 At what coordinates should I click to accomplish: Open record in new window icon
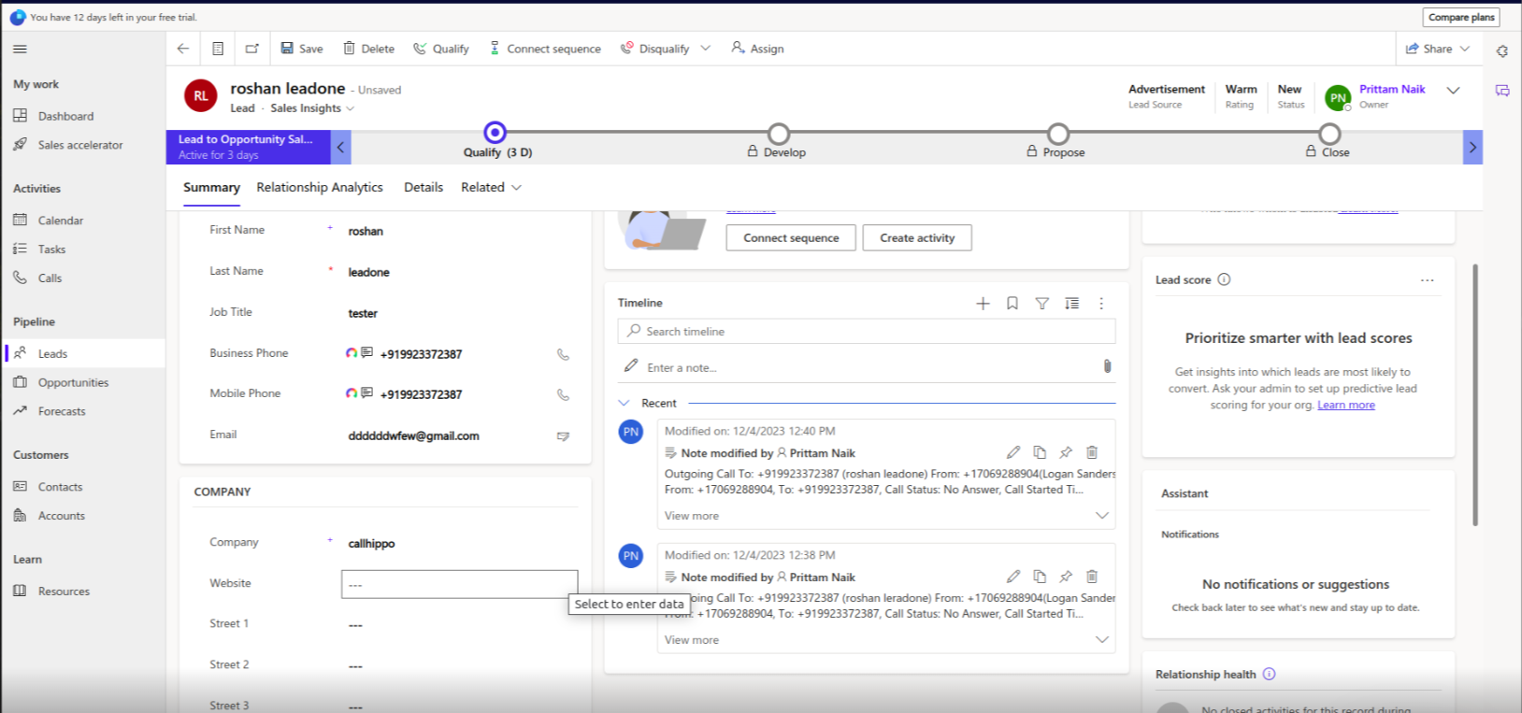point(252,49)
